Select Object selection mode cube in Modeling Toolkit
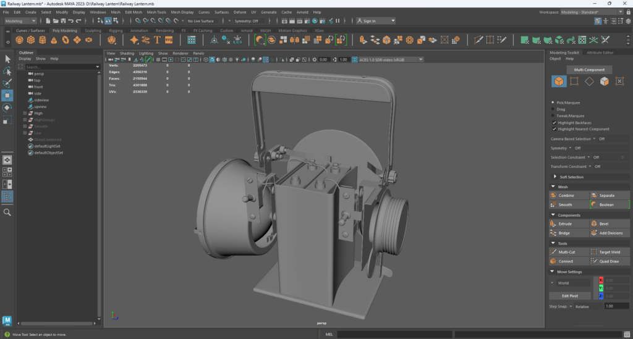The width and height of the screenshot is (633, 339). point(559,81)
